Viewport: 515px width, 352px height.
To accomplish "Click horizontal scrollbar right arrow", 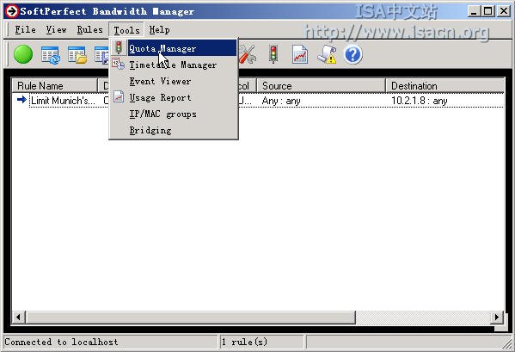I will pos(497,318).
